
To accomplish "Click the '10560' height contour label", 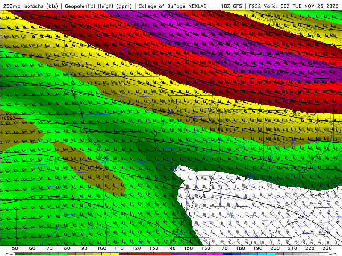I will [x=8, y=119].
